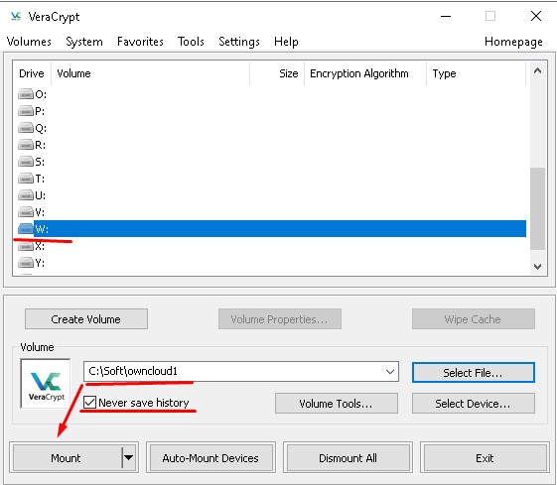This screenshot has width=557, height=485.
Task: Open the System menu
Action: 84,42
